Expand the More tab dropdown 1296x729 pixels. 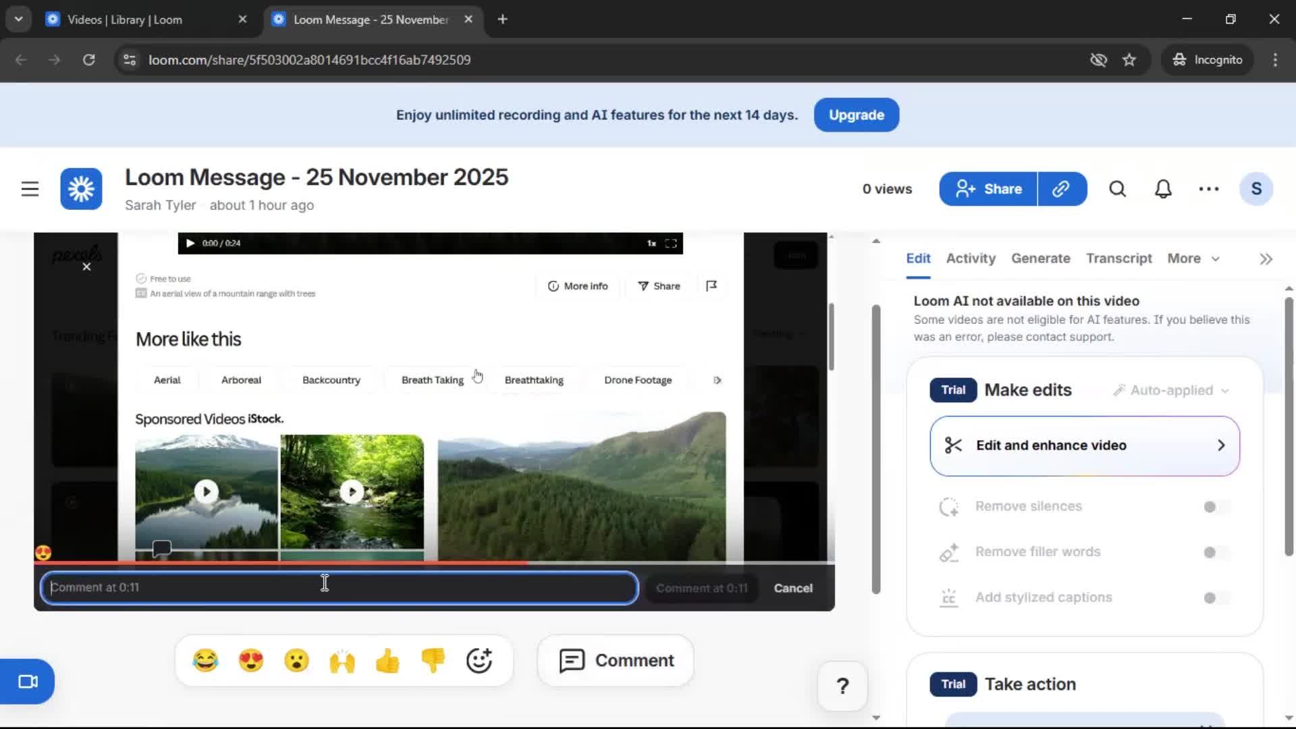click(x=1193, y=259)
